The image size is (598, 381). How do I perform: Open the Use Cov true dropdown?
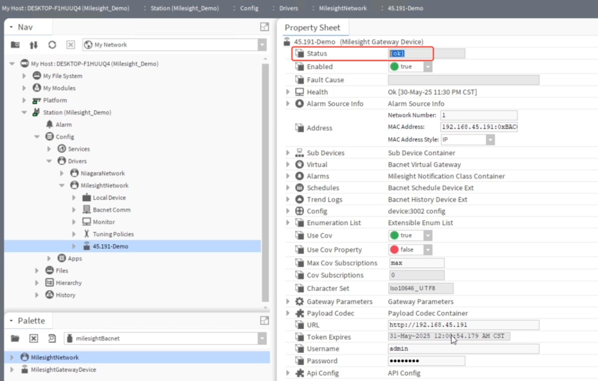coord(428,235)
